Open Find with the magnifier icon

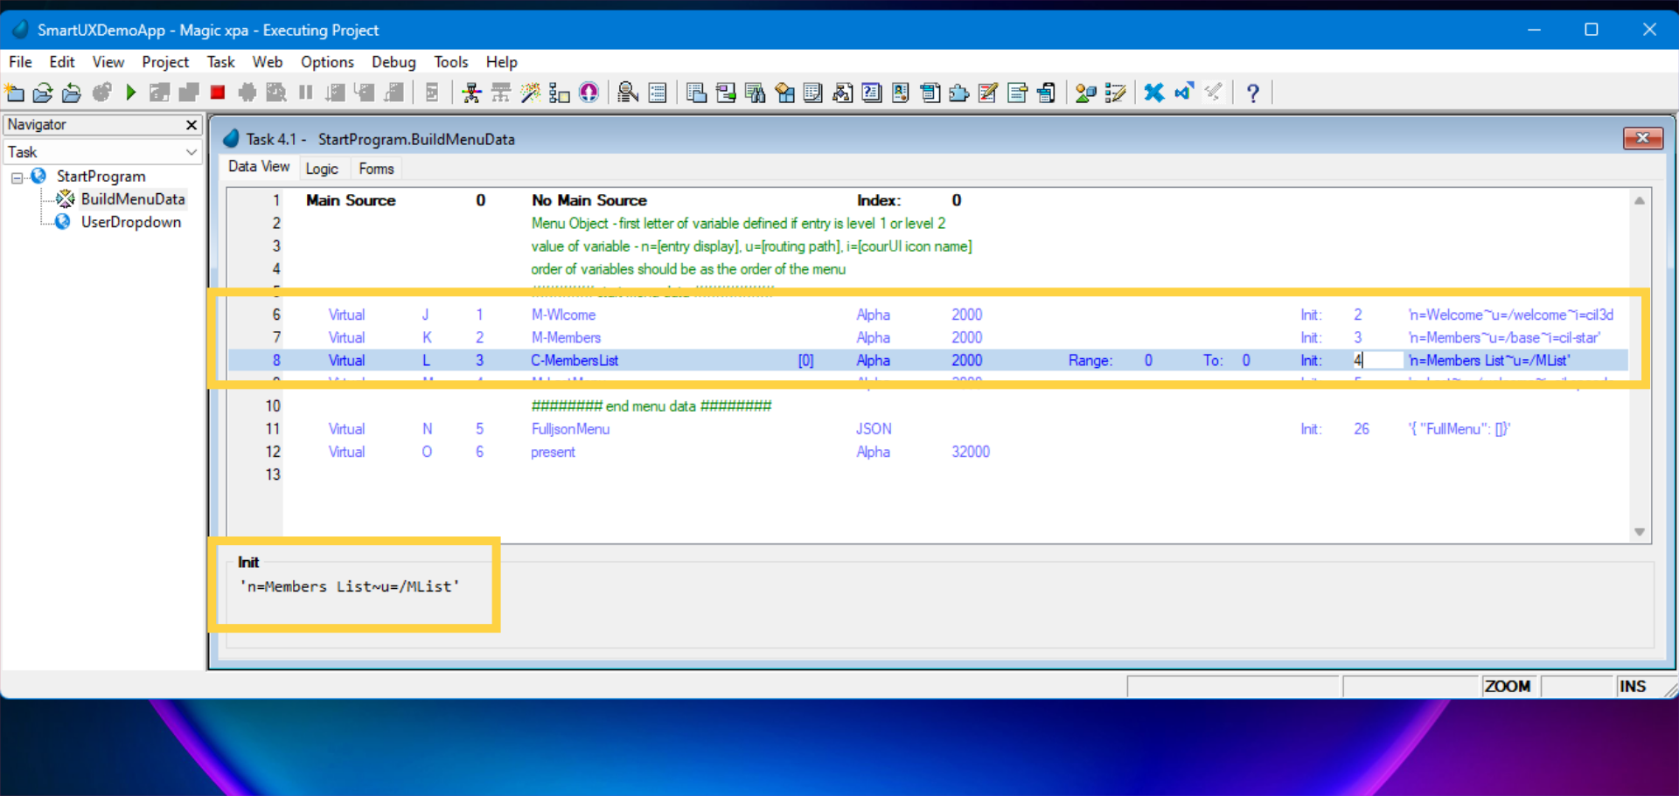pos(628,93)
